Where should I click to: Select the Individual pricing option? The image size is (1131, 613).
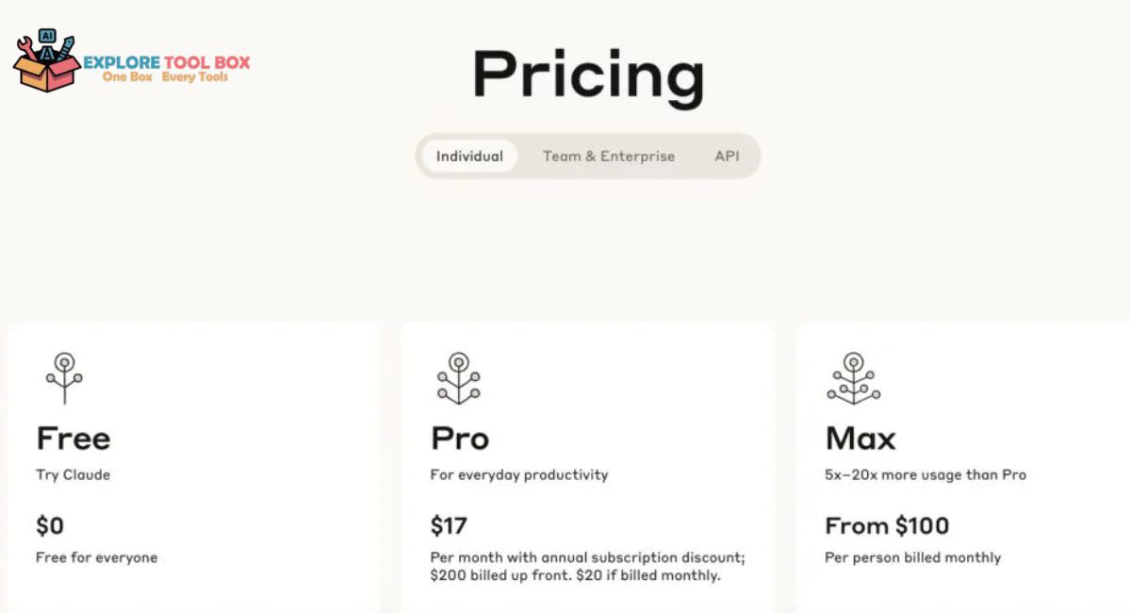point(468,156)
